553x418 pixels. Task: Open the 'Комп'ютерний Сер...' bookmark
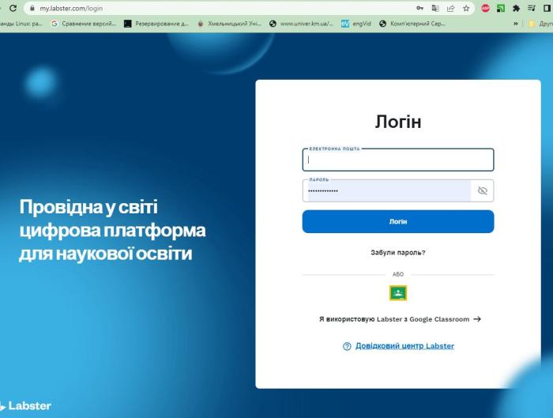[412, 24]
